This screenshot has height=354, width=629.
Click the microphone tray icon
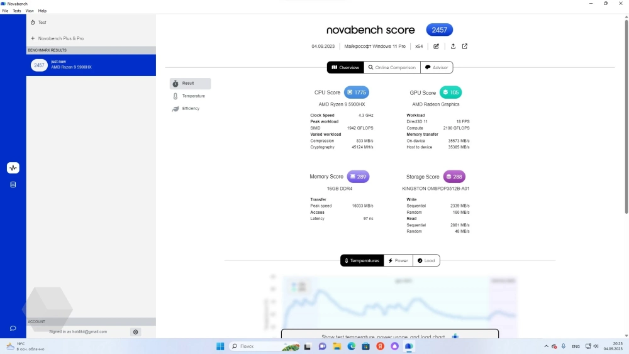coord(564,346)
